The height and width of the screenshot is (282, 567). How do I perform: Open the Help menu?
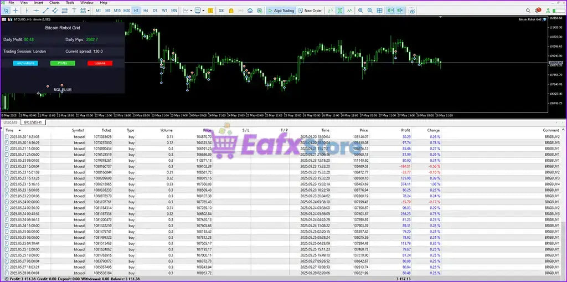point(104,3)
